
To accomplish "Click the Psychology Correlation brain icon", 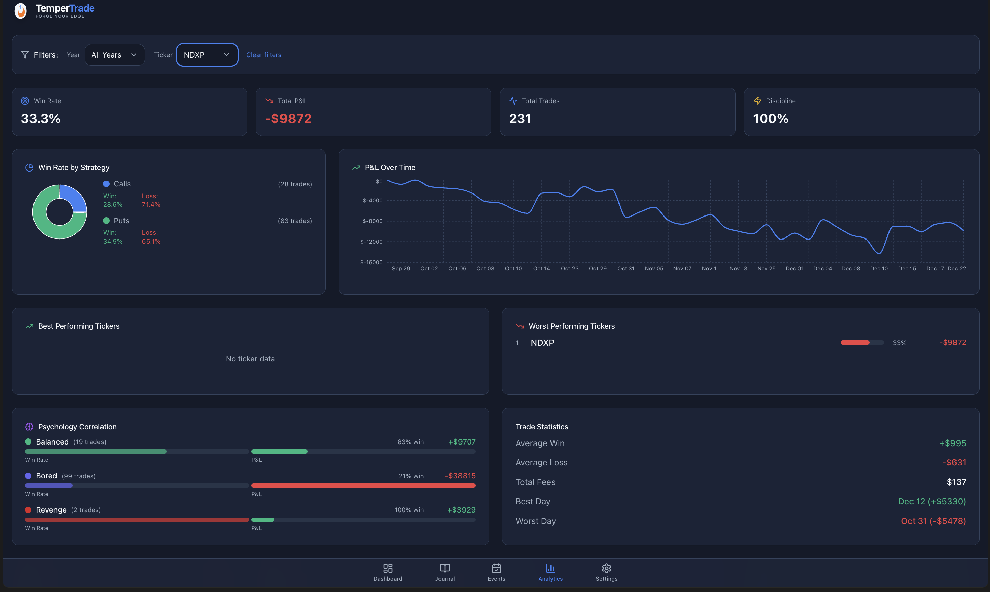I will (29, 427).
